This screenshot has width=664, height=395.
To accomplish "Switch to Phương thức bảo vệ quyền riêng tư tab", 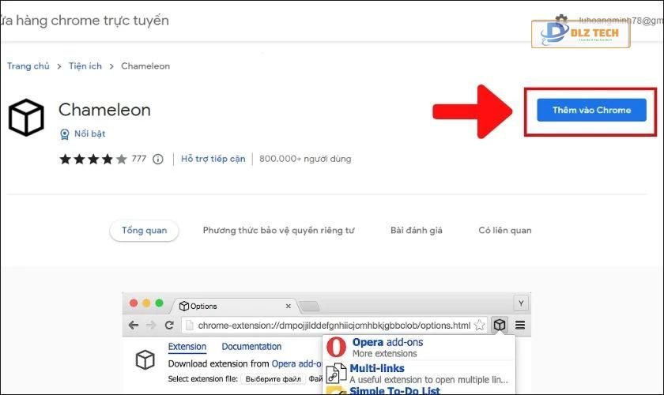I will [278, 231].
